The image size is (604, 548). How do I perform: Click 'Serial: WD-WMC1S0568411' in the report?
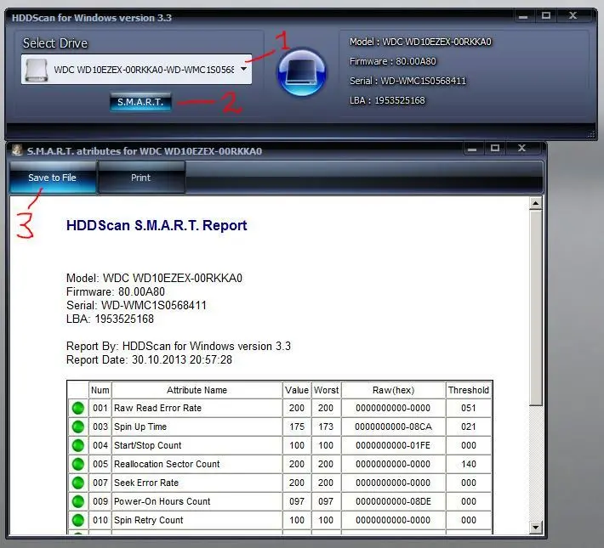[136, 305]
